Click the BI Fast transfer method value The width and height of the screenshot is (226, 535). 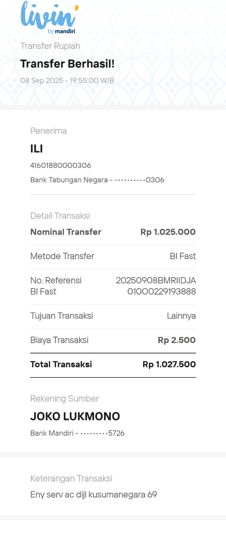[x=182, y=256]
